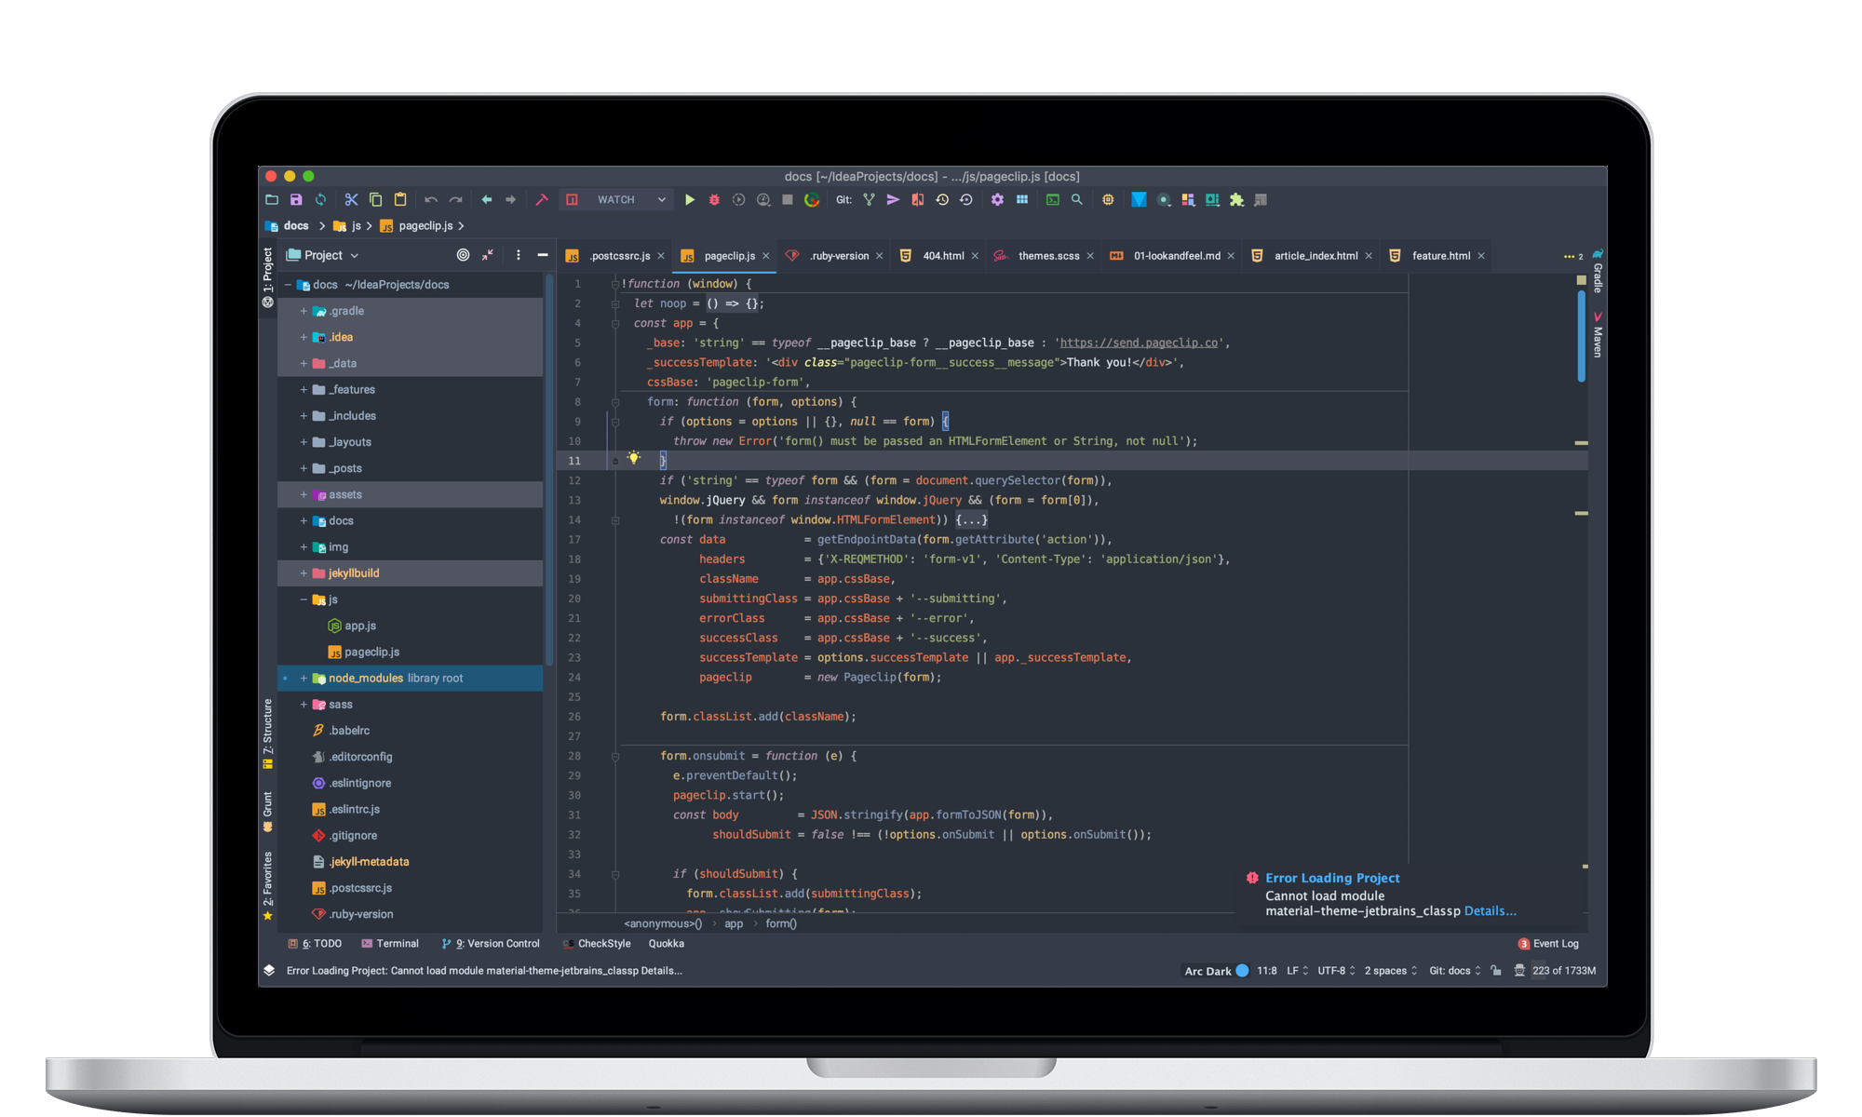Expand the node_modules library root
This screenshot has height=1117, width=1862.
tap(304, 678)
